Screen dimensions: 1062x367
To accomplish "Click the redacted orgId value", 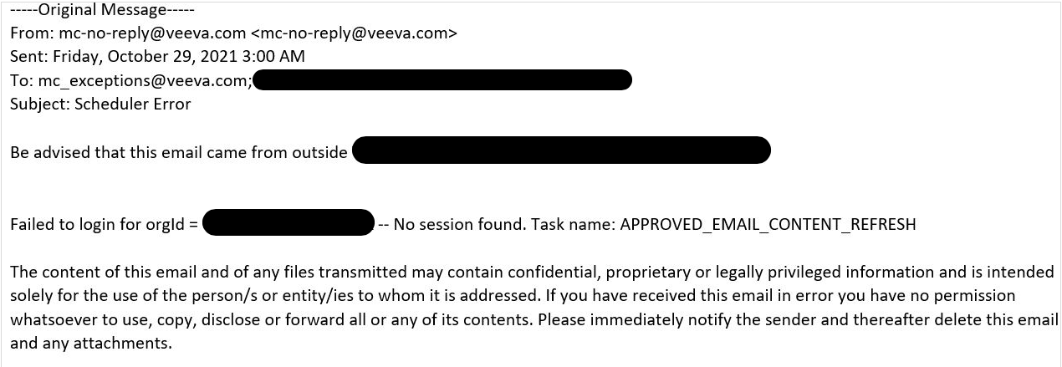I will (288, 223).
